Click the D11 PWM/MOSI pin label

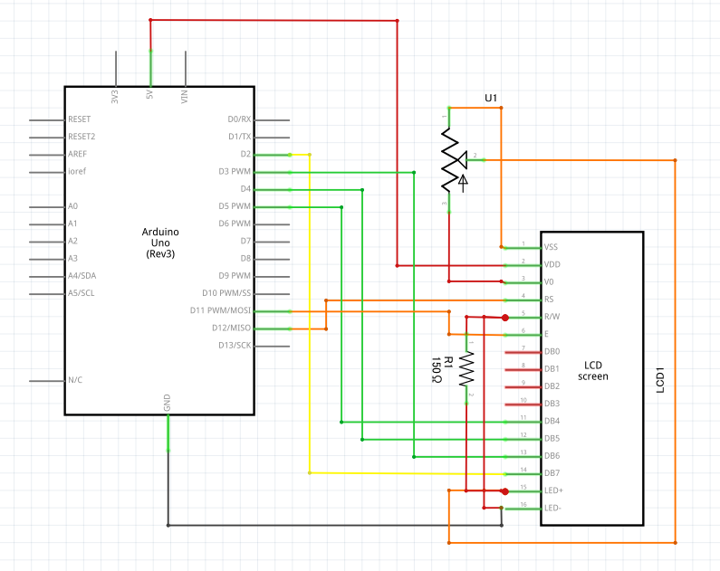click(220, 310)
